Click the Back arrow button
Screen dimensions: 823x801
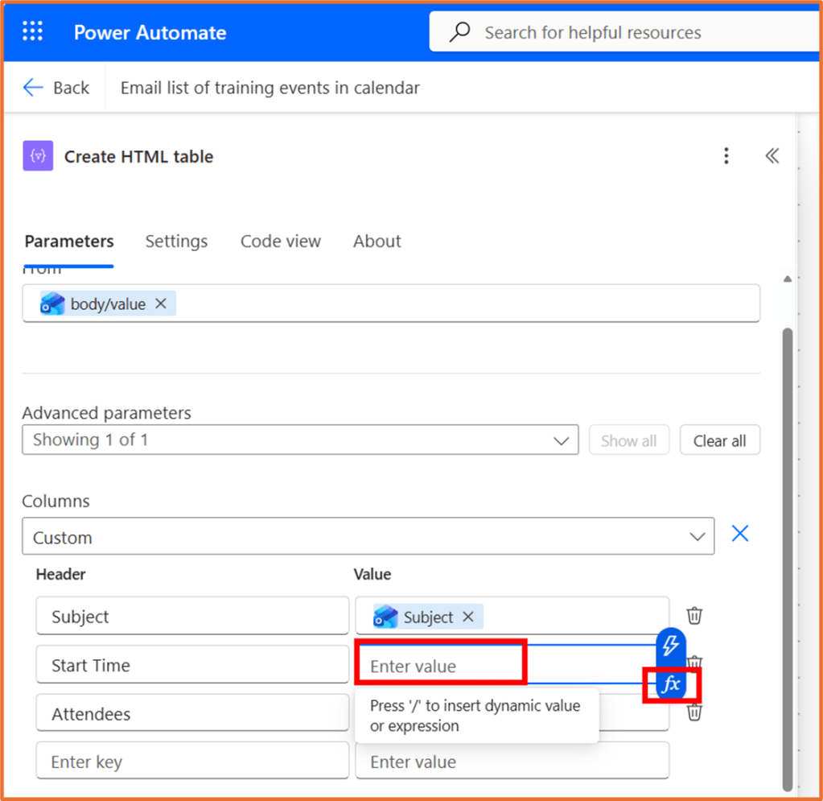(x=56, y=88)
